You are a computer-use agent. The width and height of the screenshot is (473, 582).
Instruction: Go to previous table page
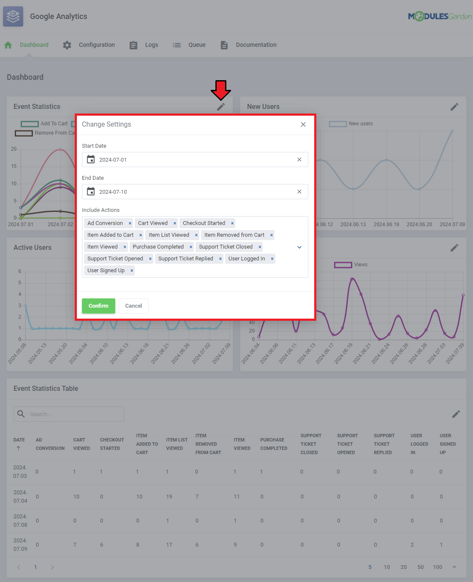[19, 567]
